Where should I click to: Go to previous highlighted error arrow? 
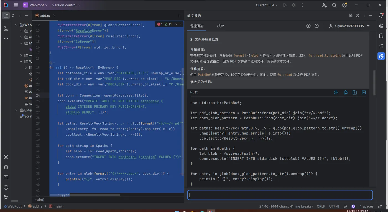pos(175,24)
